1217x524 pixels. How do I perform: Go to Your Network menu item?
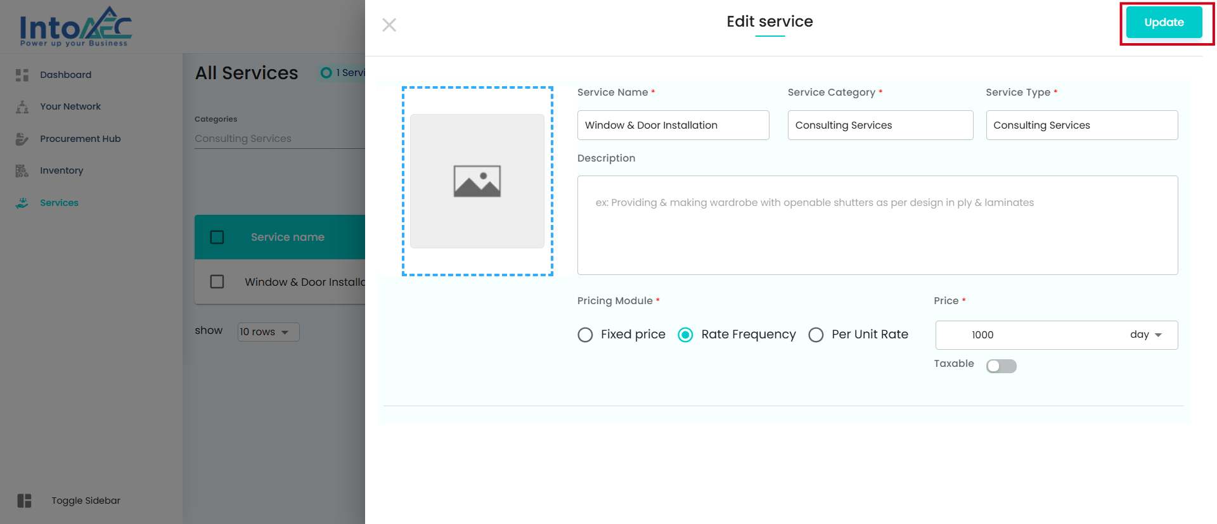coord(70,106)
